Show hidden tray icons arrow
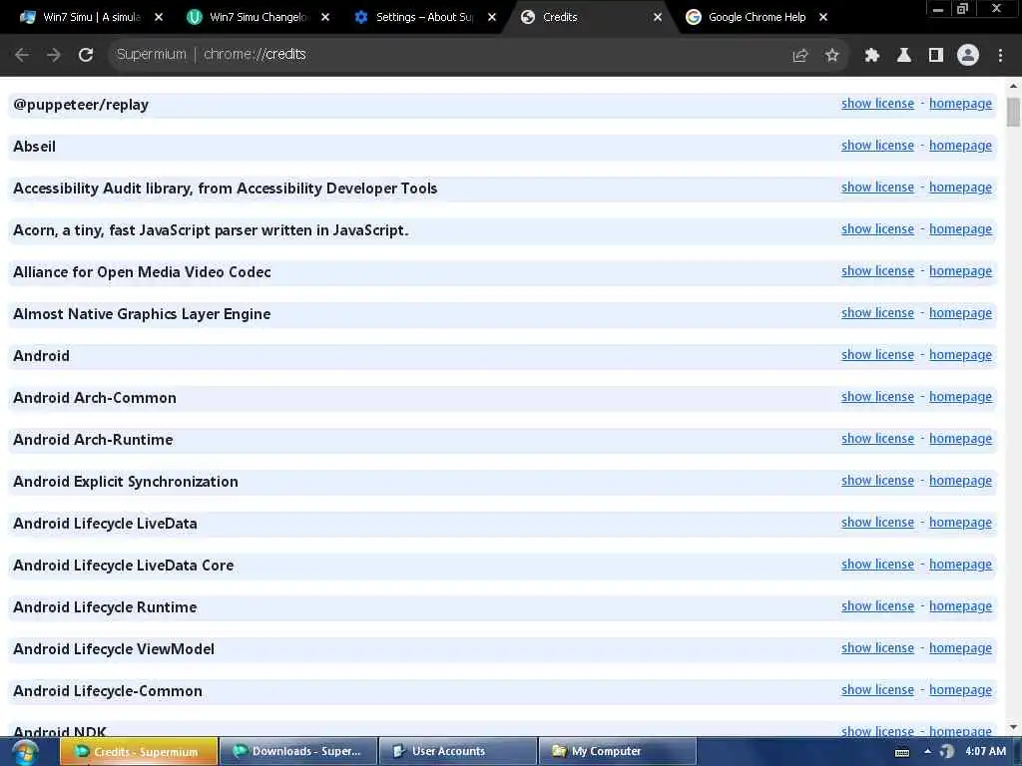 927,751
